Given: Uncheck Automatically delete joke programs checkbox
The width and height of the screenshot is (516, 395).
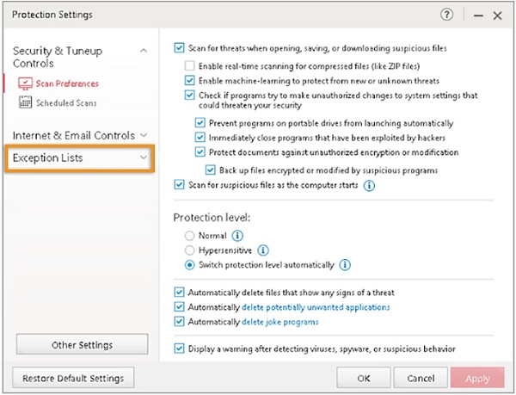Looking at the screenshot, I should click(179, 322).
